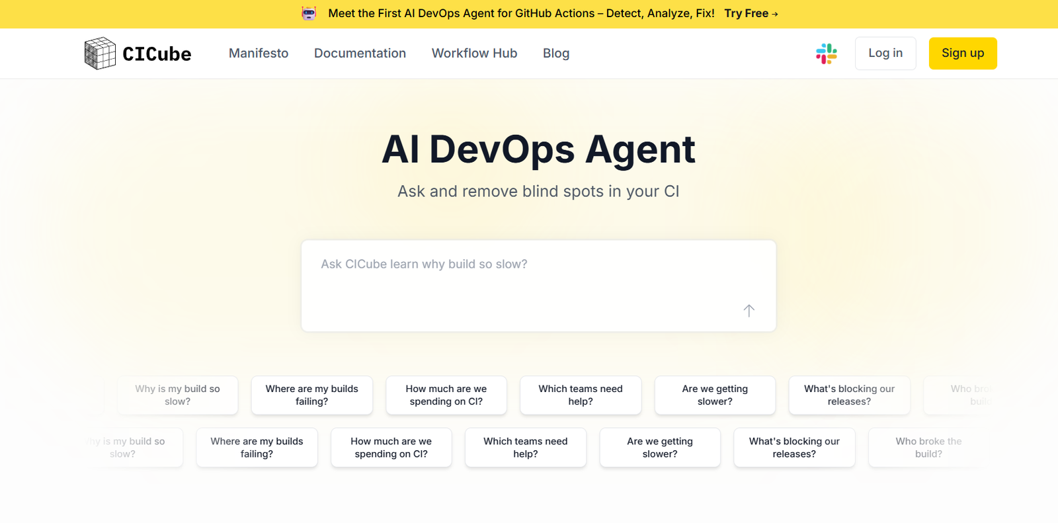Image resolution: width=1058 pixels, height=523 pixels.
Task: Select upper-row "Where are my builds failing?" chip
Action: click(311, 395)
